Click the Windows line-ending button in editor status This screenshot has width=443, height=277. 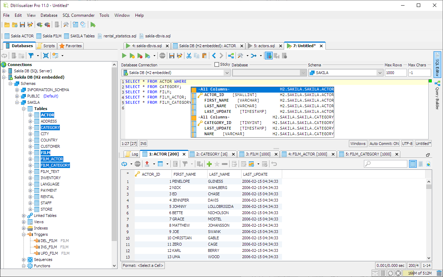click(358, 144)
